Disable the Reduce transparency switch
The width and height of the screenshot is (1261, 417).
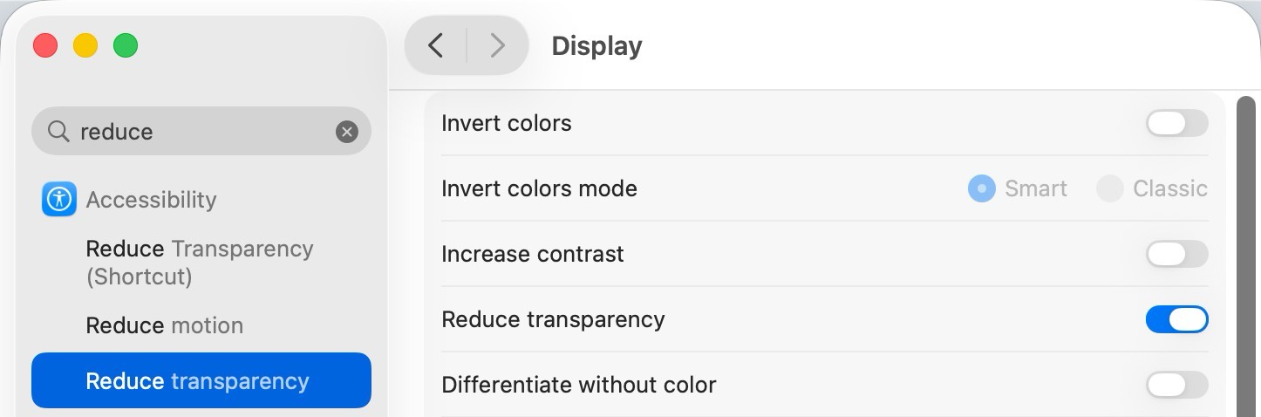(x=1176, y=319)
